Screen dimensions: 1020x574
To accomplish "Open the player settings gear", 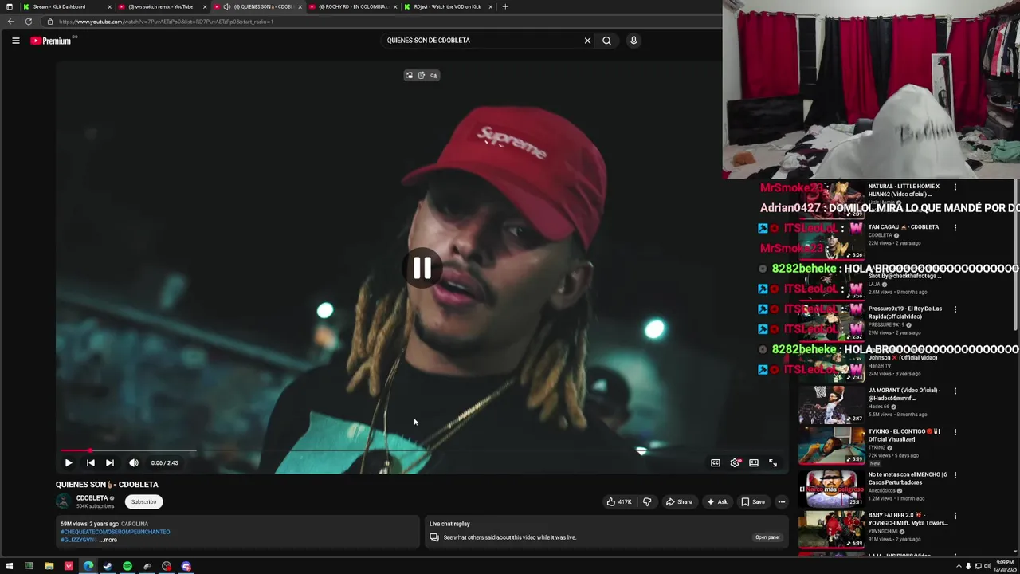I will 735,462.
